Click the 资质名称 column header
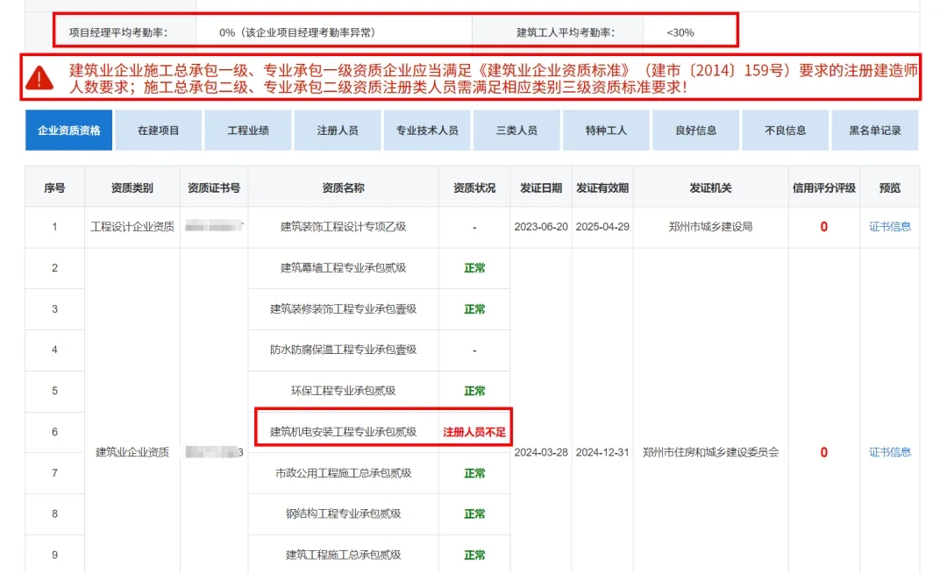The height and width of the screenshot is (573, 947). click(343, 188)
